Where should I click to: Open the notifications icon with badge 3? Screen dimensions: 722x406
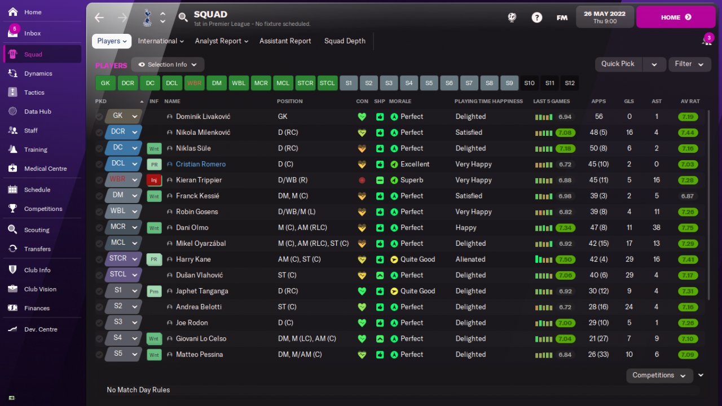point(707,41)
